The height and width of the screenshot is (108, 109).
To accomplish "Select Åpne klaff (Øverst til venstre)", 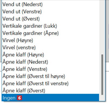I will (x=50, y=83).
